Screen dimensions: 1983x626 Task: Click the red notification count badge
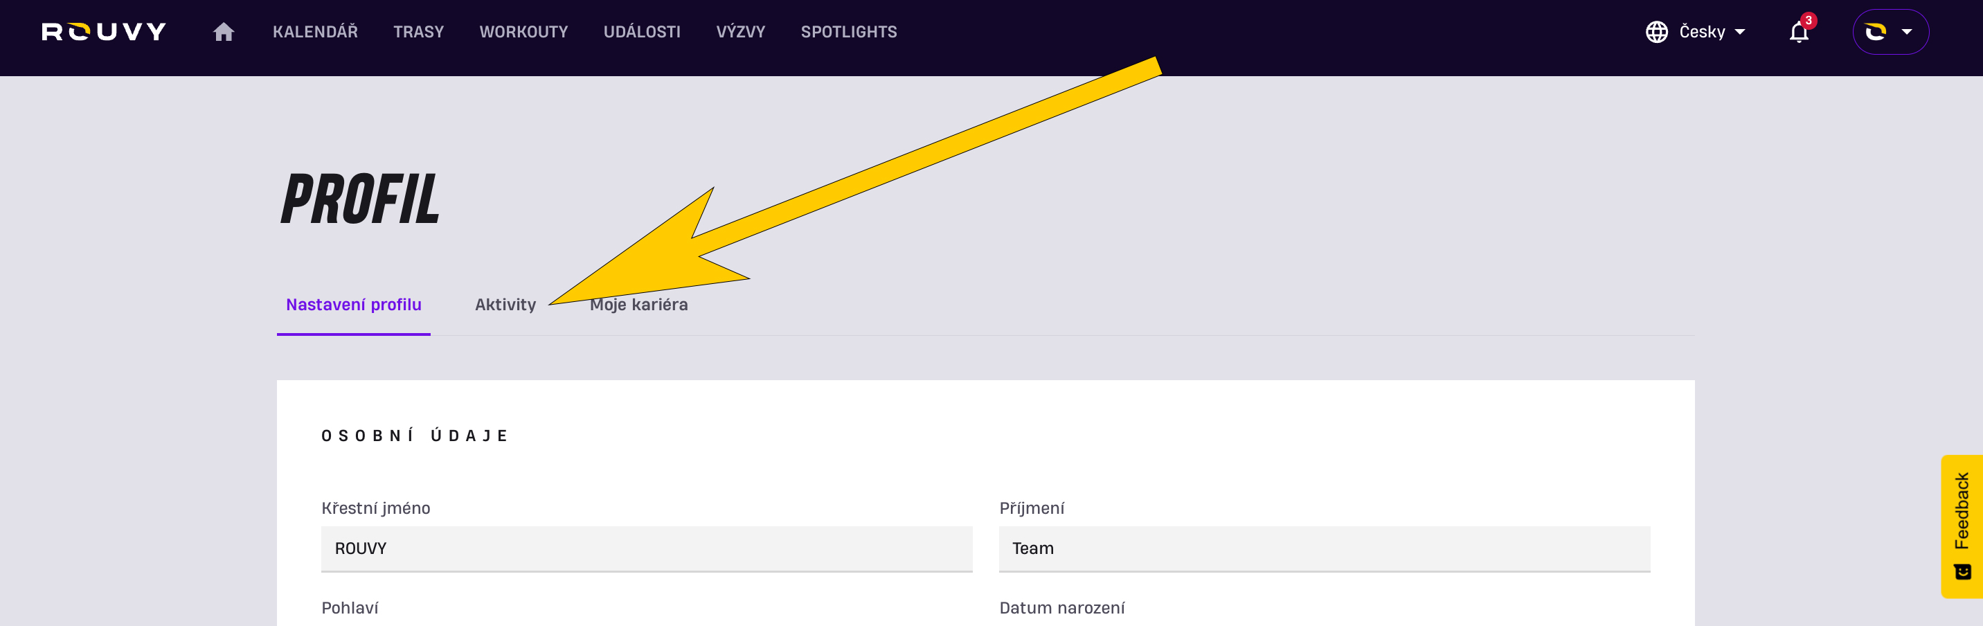pos(1809,21)
